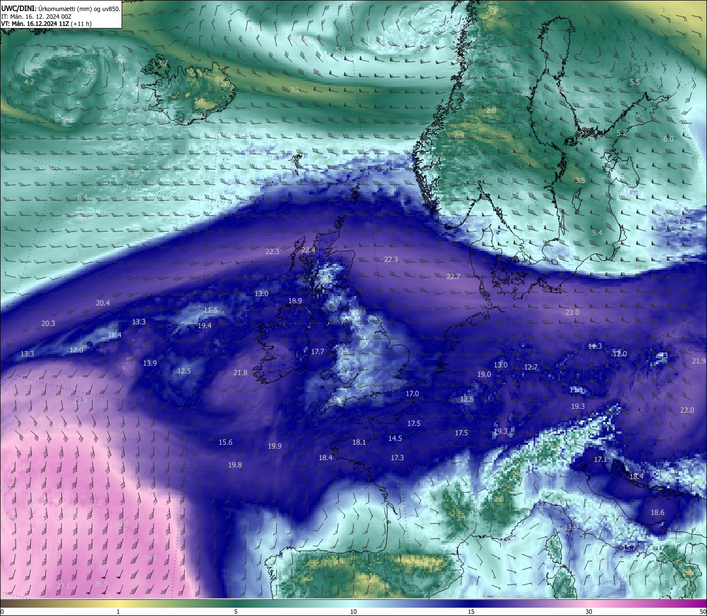The image size is (707, 616).
Task: Click the 12.6 value over Belgium
Action: point(467,399)
